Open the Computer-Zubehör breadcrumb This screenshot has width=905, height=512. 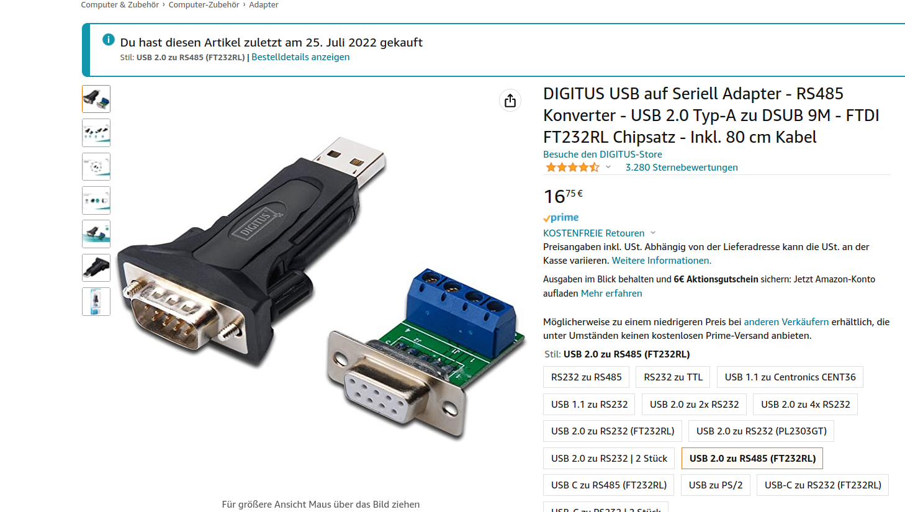tap(204, 5)
